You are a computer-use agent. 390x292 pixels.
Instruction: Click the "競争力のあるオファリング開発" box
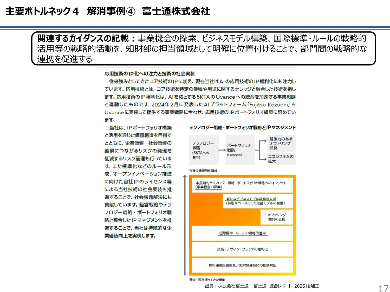pyautogui.click(x=281, y=144)
